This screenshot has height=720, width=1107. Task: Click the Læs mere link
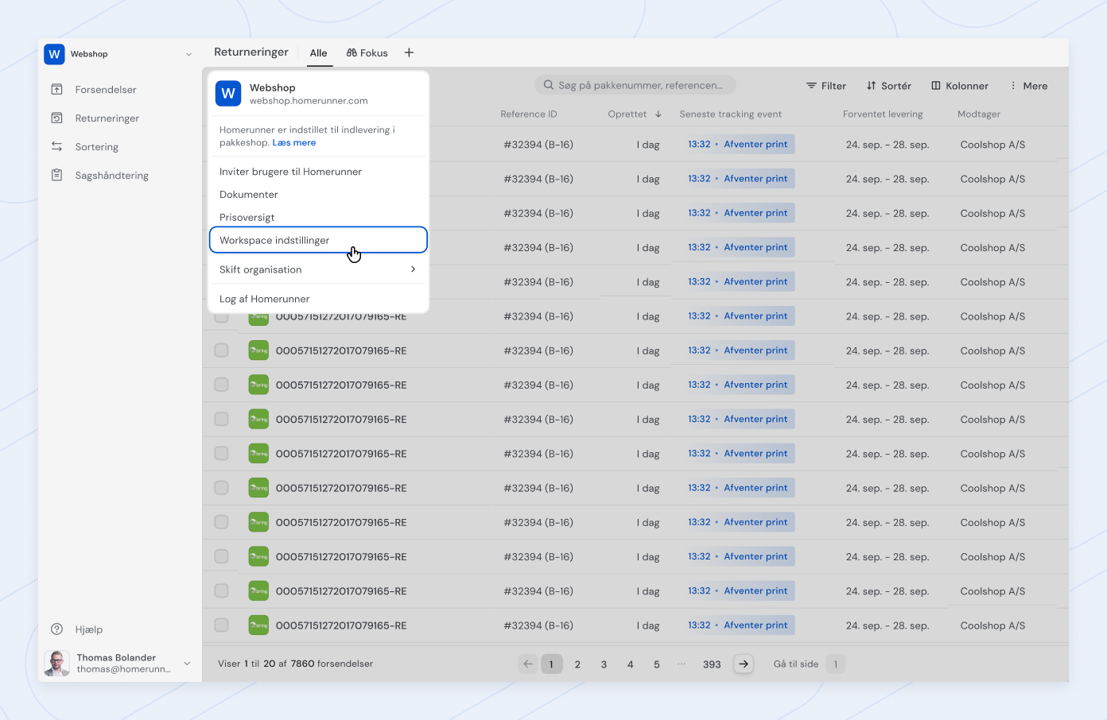(x=294, y=143)
